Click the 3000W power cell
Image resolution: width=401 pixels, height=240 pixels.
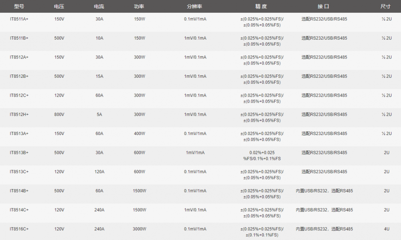(140, 229)
